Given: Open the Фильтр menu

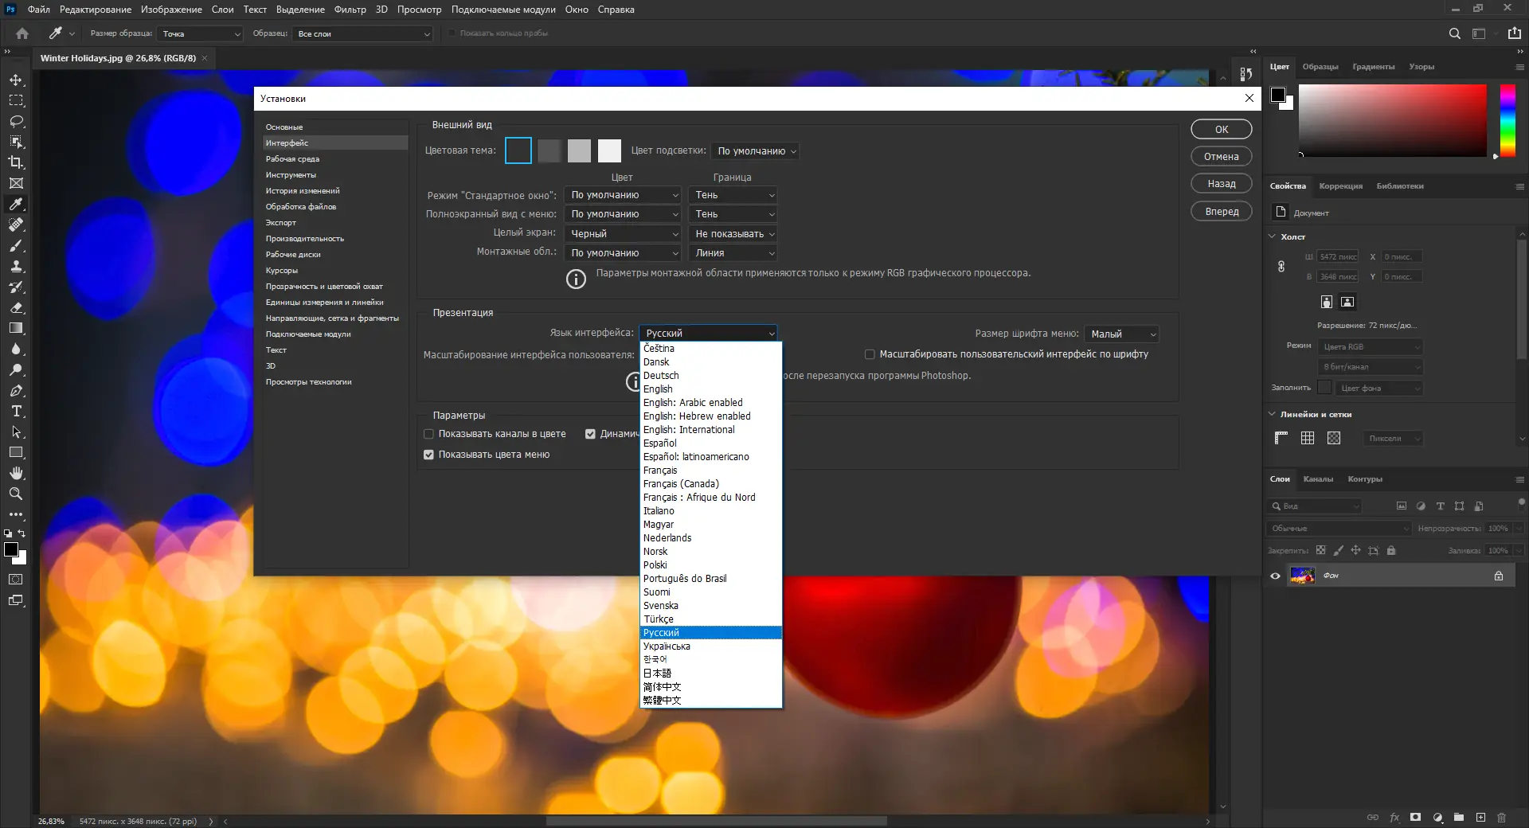Looking at the screenshot, I should tap(350, 10).
